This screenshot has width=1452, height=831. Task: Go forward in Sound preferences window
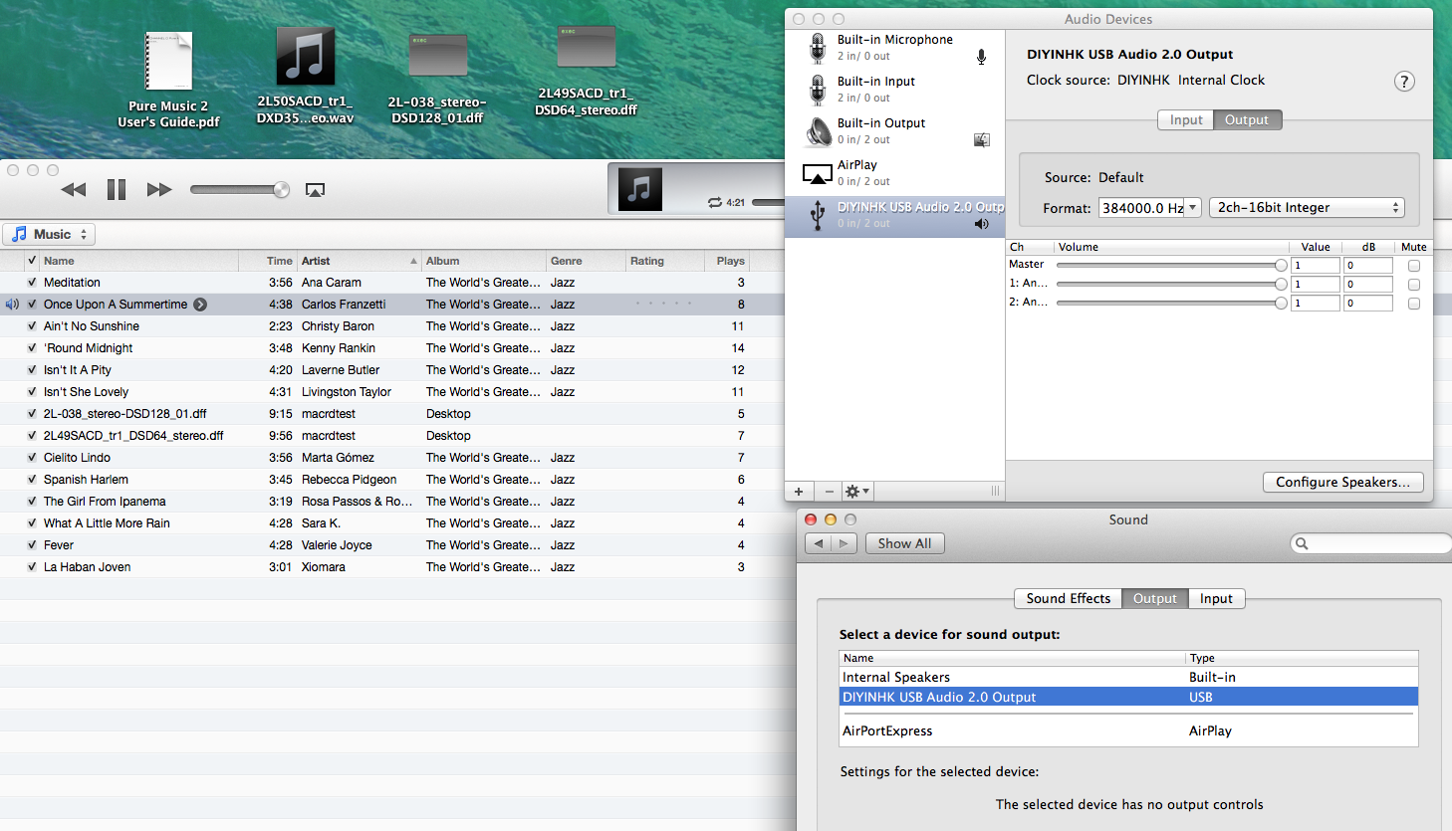pos(845,543)
